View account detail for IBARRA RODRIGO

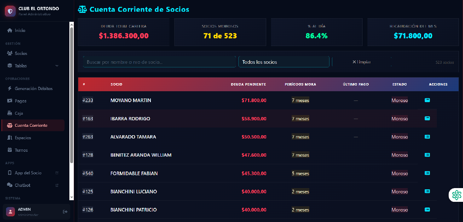click(x=427, y=118)
